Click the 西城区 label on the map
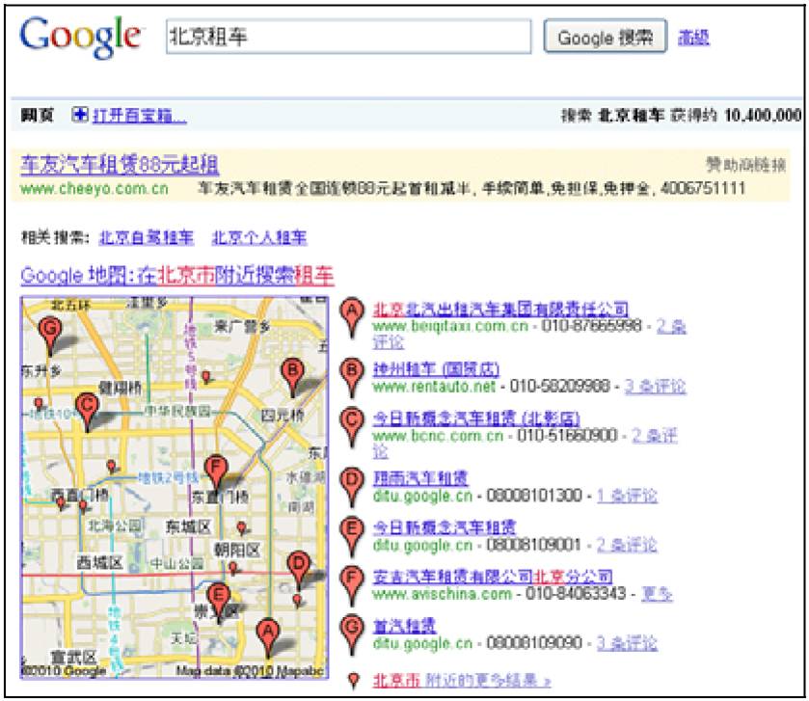The height and width of the screenshot is (701, 809). (99, 563)
